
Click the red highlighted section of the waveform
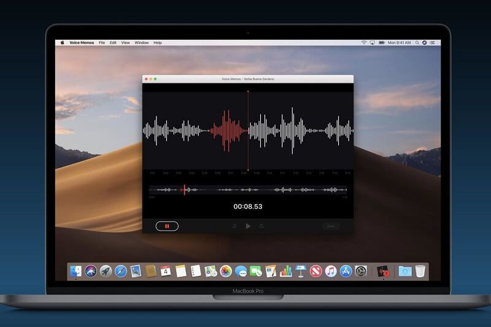click(227, 131)
